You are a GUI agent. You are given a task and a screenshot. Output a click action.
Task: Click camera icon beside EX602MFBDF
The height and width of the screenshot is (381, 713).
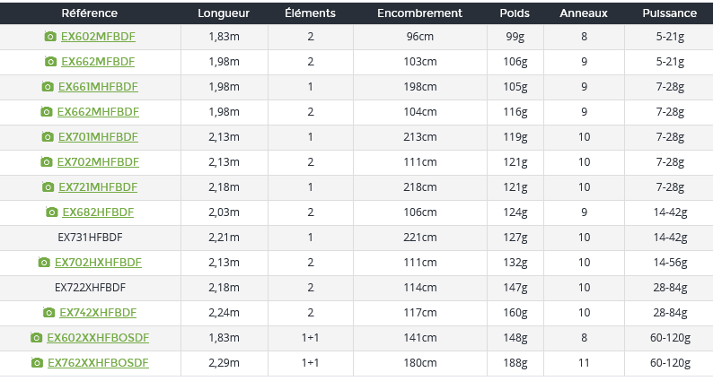point(51,37)
